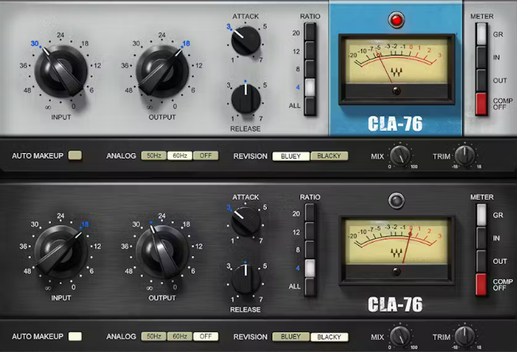Select ratio 20 on the Blacky unit
Viewport: 517px width, 352px height.
click(310, 212)
